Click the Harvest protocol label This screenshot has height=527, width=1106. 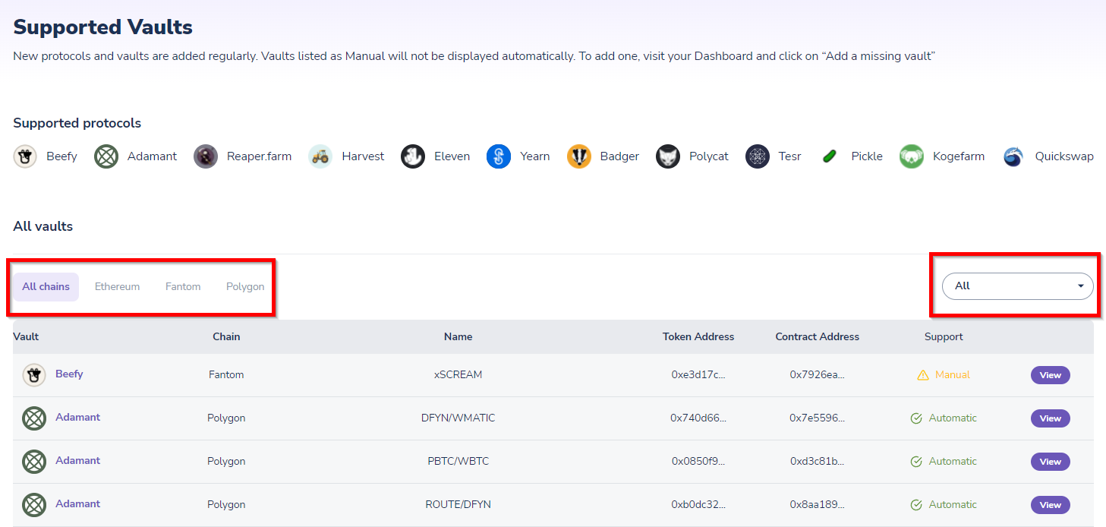point(363,156)
